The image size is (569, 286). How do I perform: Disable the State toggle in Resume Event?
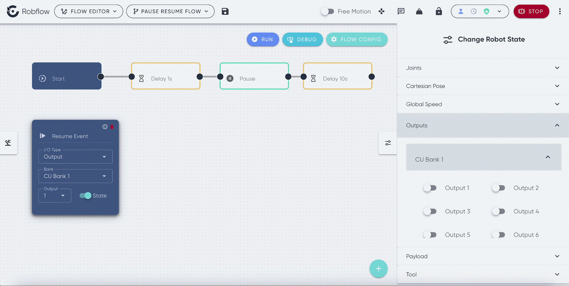tap(85, 196)
